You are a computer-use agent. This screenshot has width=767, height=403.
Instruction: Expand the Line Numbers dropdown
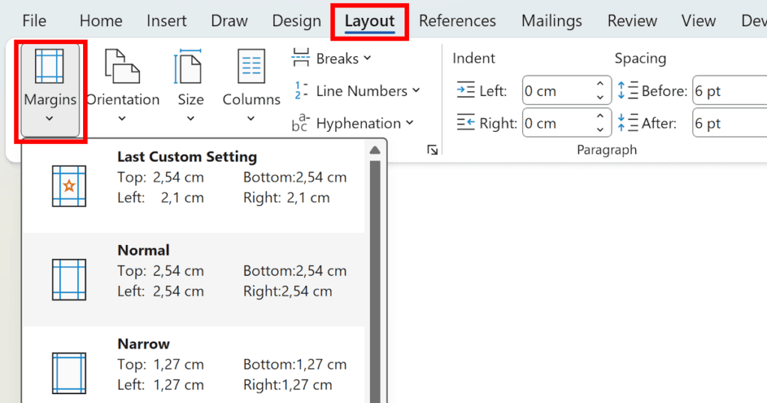357,91
